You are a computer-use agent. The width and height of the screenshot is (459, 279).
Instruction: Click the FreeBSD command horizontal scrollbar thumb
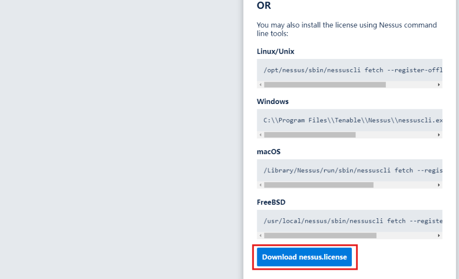click(320, 235)
